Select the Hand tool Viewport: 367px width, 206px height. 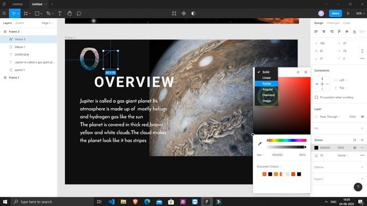click(x=69, y=14)
